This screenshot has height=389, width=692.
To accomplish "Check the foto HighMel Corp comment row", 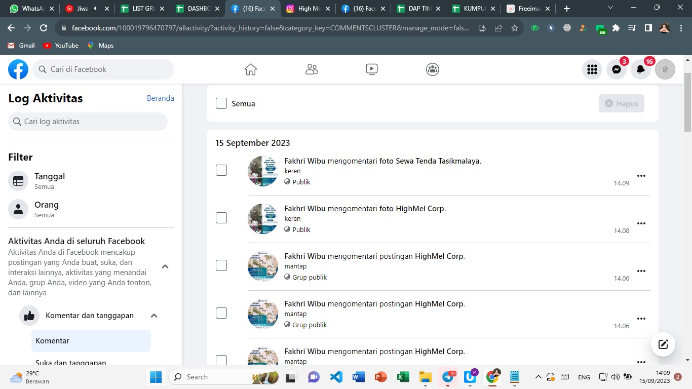I will pos(221,218).
